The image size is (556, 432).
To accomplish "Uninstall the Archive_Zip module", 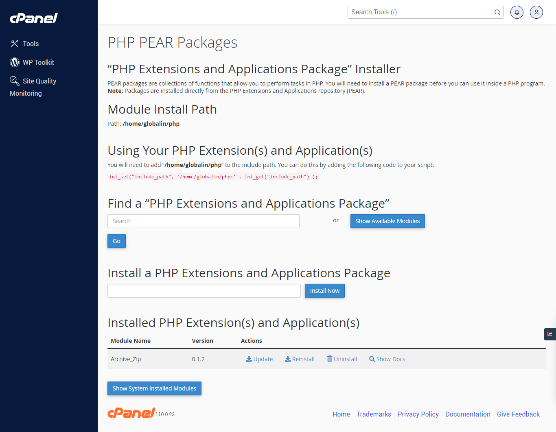I will (342, 359).
